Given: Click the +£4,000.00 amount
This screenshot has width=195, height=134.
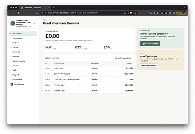Looking at the screenshot, I should pos(128,85).
